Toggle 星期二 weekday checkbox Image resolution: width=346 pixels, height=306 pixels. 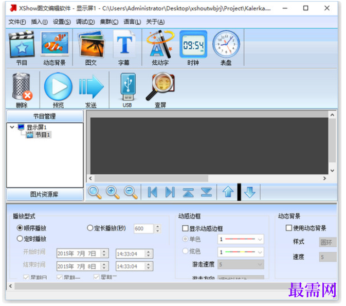tap(97, 277)
